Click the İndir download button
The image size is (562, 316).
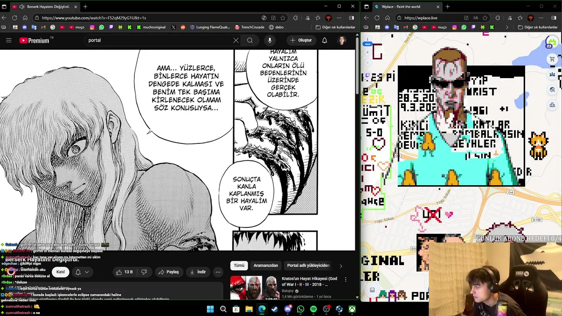[198, 272]
